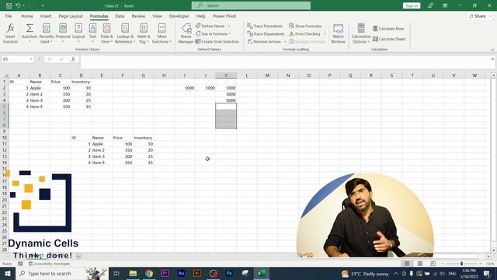Expand the Use in Formula dropdown
The width and height of the screenshot is (497, 280).
tap(229, 33)
